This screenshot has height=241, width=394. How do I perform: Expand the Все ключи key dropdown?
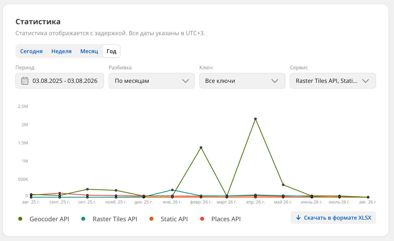point(242,81)
